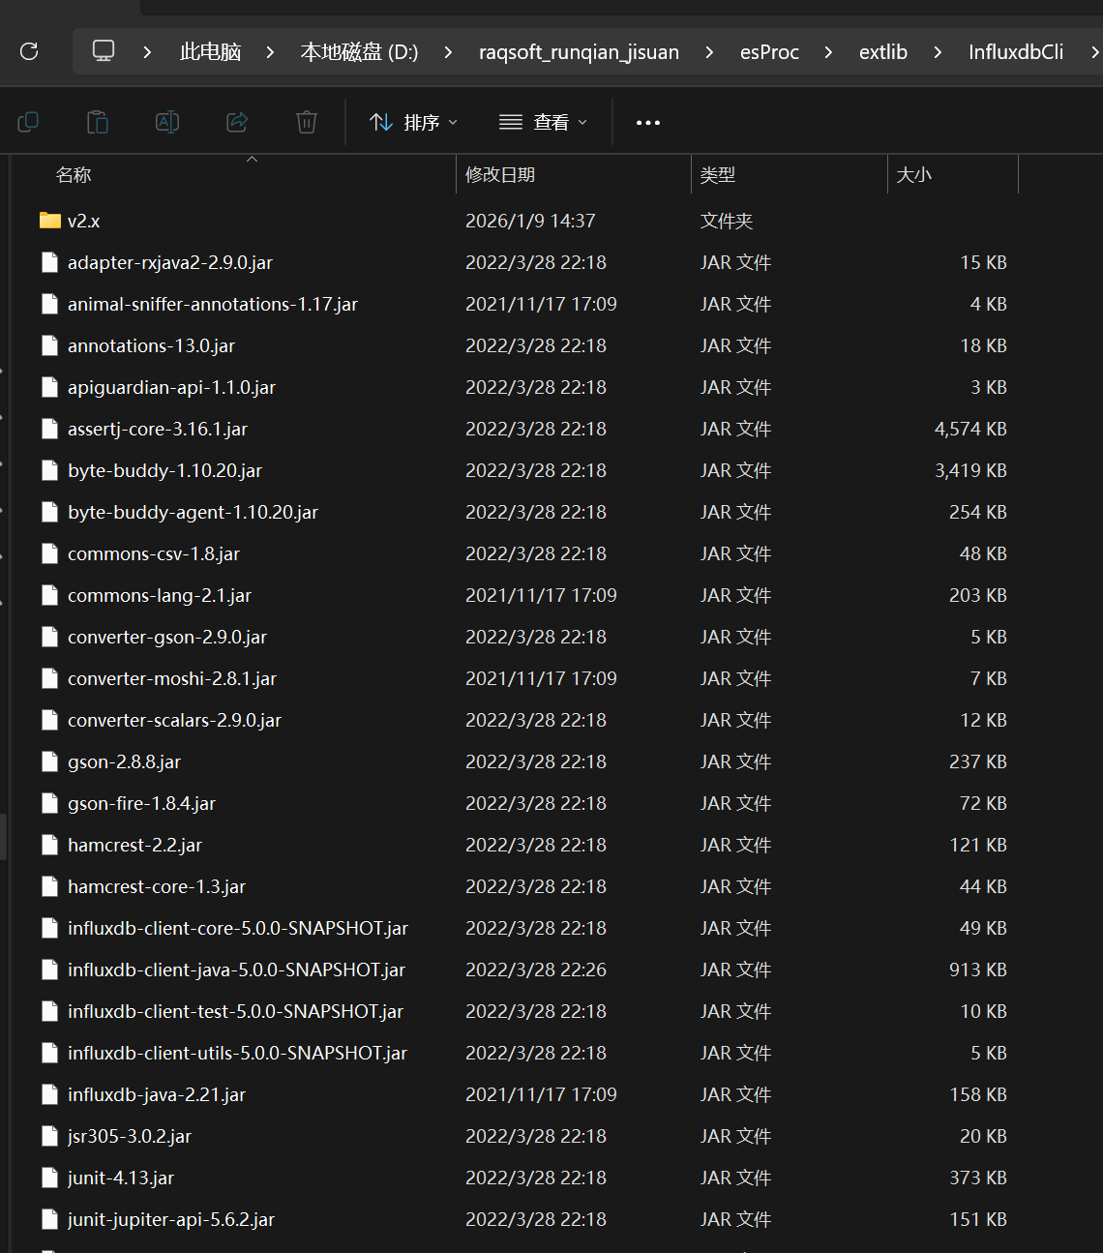This screenshot has height=1253, width=1103.
Task: Go to 本地磁盘 (D:) breadcrumb
Action: tap(359, 52)
